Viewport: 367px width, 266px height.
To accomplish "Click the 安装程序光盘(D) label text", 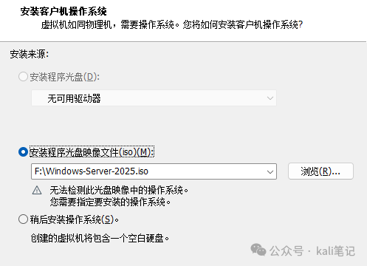I will [64, 77].
